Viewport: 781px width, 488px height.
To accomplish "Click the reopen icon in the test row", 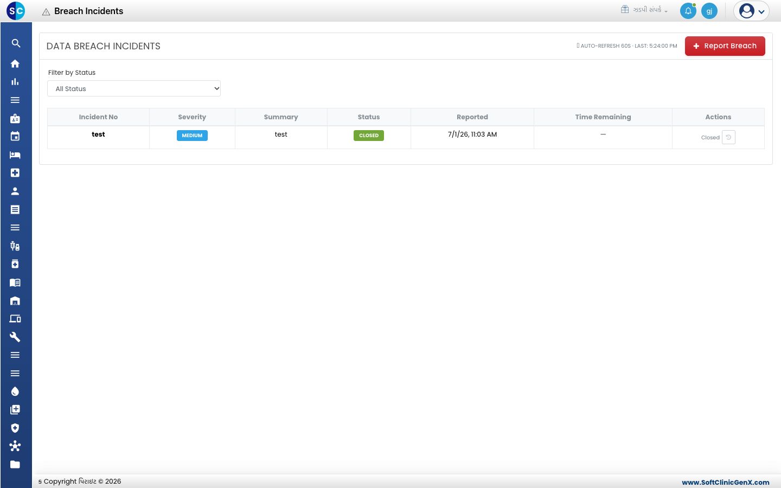I will (x=728, y=138).
